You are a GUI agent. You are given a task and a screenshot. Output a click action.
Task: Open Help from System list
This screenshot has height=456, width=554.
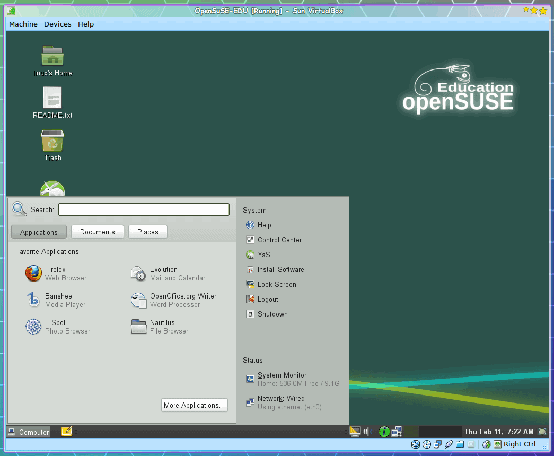tap(259, 225)
